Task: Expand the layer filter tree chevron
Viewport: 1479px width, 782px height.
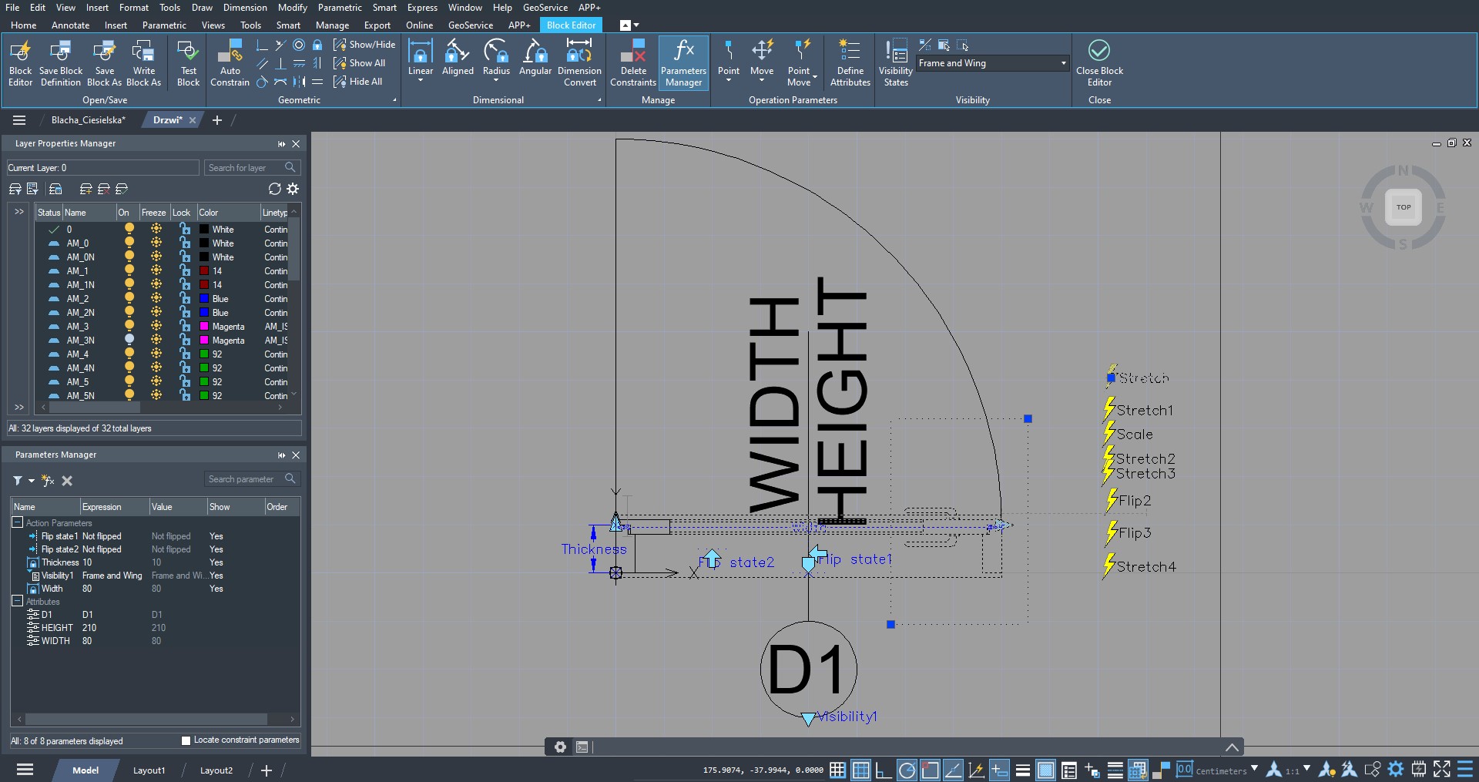Action: [x=19, y=212]
